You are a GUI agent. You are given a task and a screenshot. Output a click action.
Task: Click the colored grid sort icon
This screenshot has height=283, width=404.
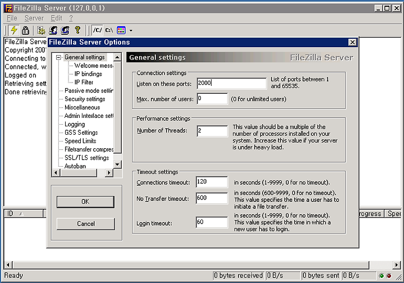(x=121, y=30)
